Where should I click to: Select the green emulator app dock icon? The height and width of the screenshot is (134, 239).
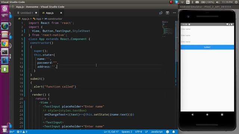[4, 69]
